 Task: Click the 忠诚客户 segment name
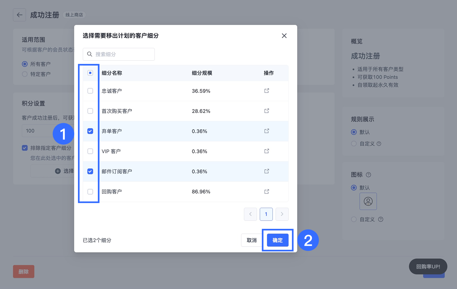[112, 91]
